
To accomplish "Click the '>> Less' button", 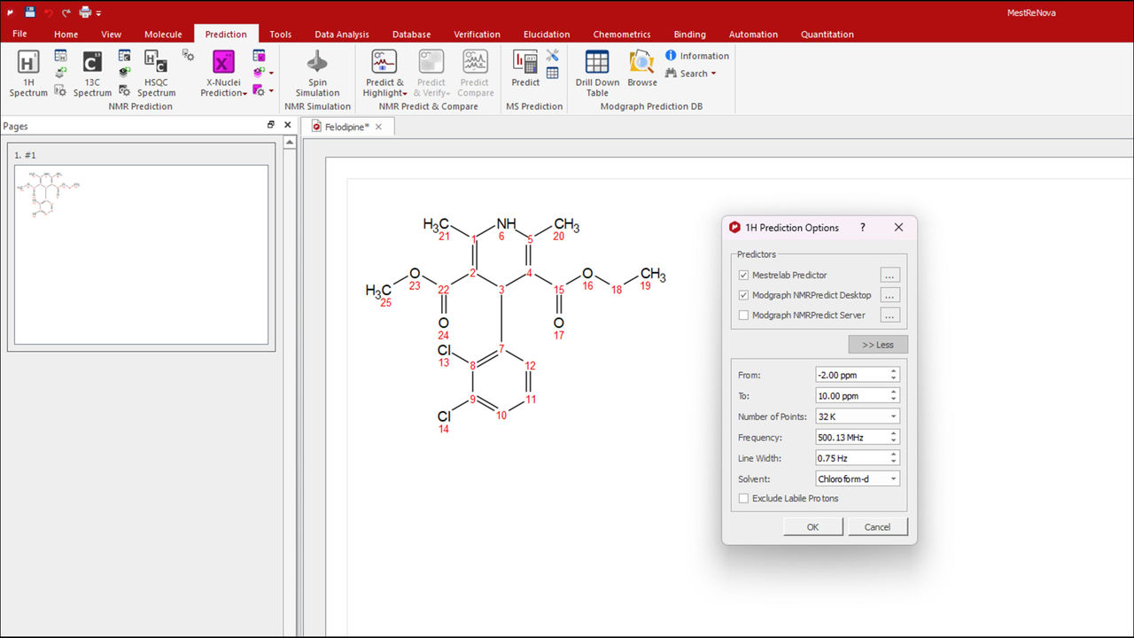I will coord(878,345).
